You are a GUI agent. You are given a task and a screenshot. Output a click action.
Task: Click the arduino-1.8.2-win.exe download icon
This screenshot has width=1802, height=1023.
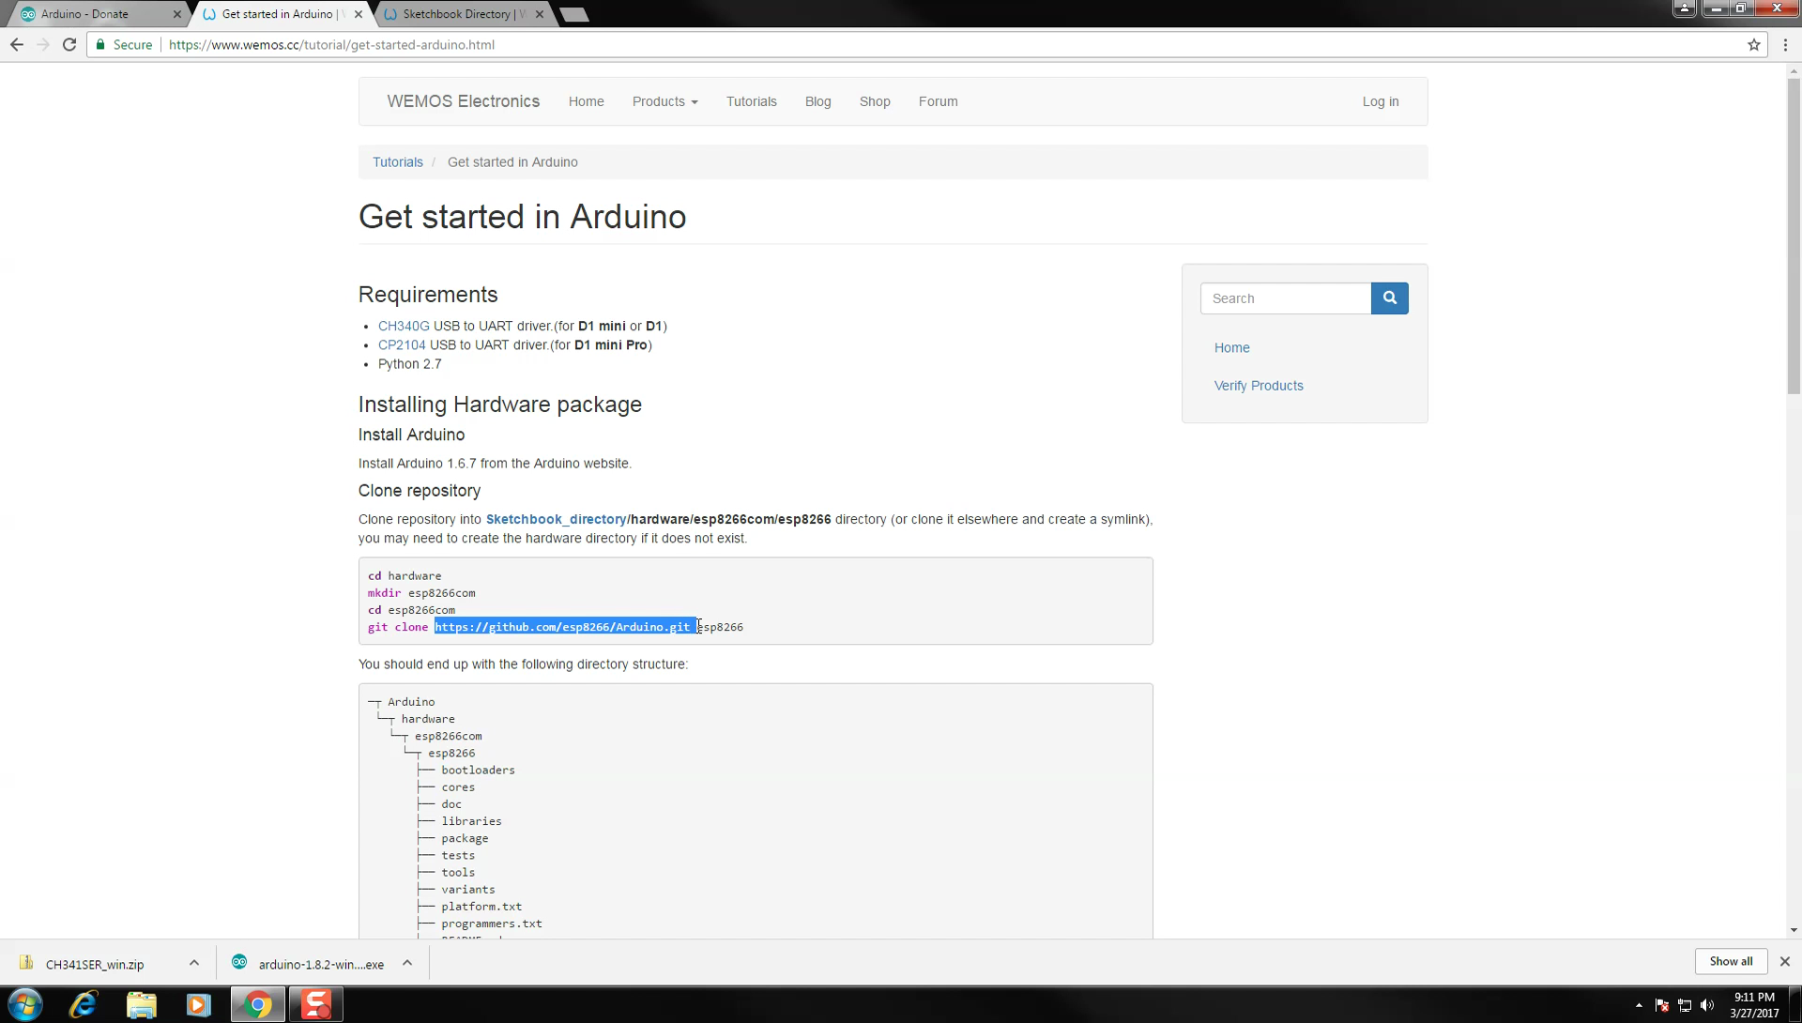point(239,964)
